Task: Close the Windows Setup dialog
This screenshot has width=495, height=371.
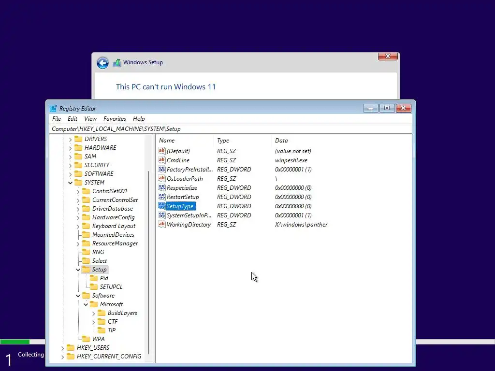Action: [388, 56]
